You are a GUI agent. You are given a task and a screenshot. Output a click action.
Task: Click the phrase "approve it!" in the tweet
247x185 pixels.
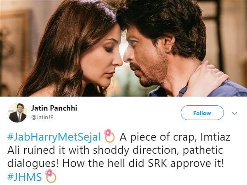coord(197,164)
